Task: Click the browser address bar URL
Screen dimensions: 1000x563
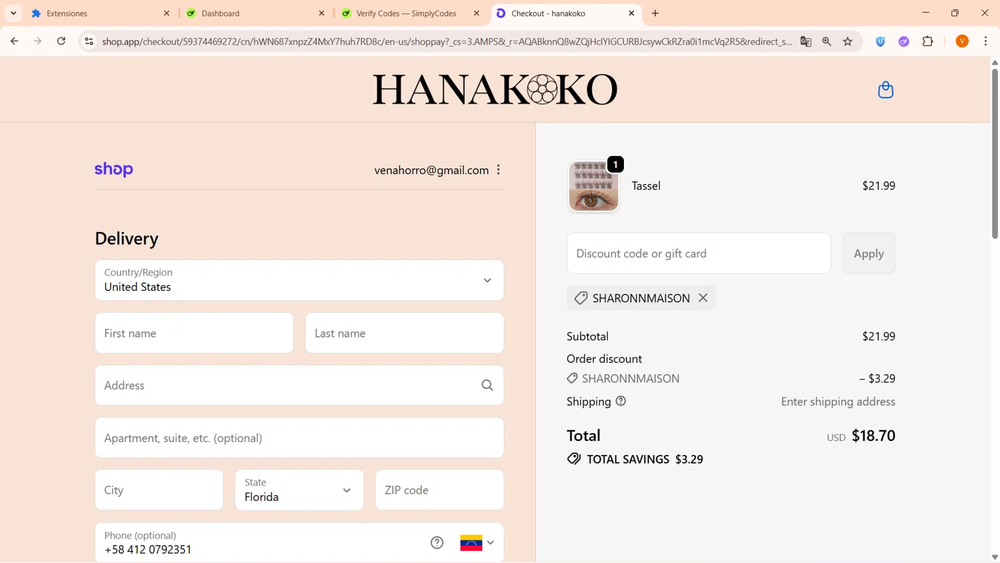Action: click(x=447, y=41)
